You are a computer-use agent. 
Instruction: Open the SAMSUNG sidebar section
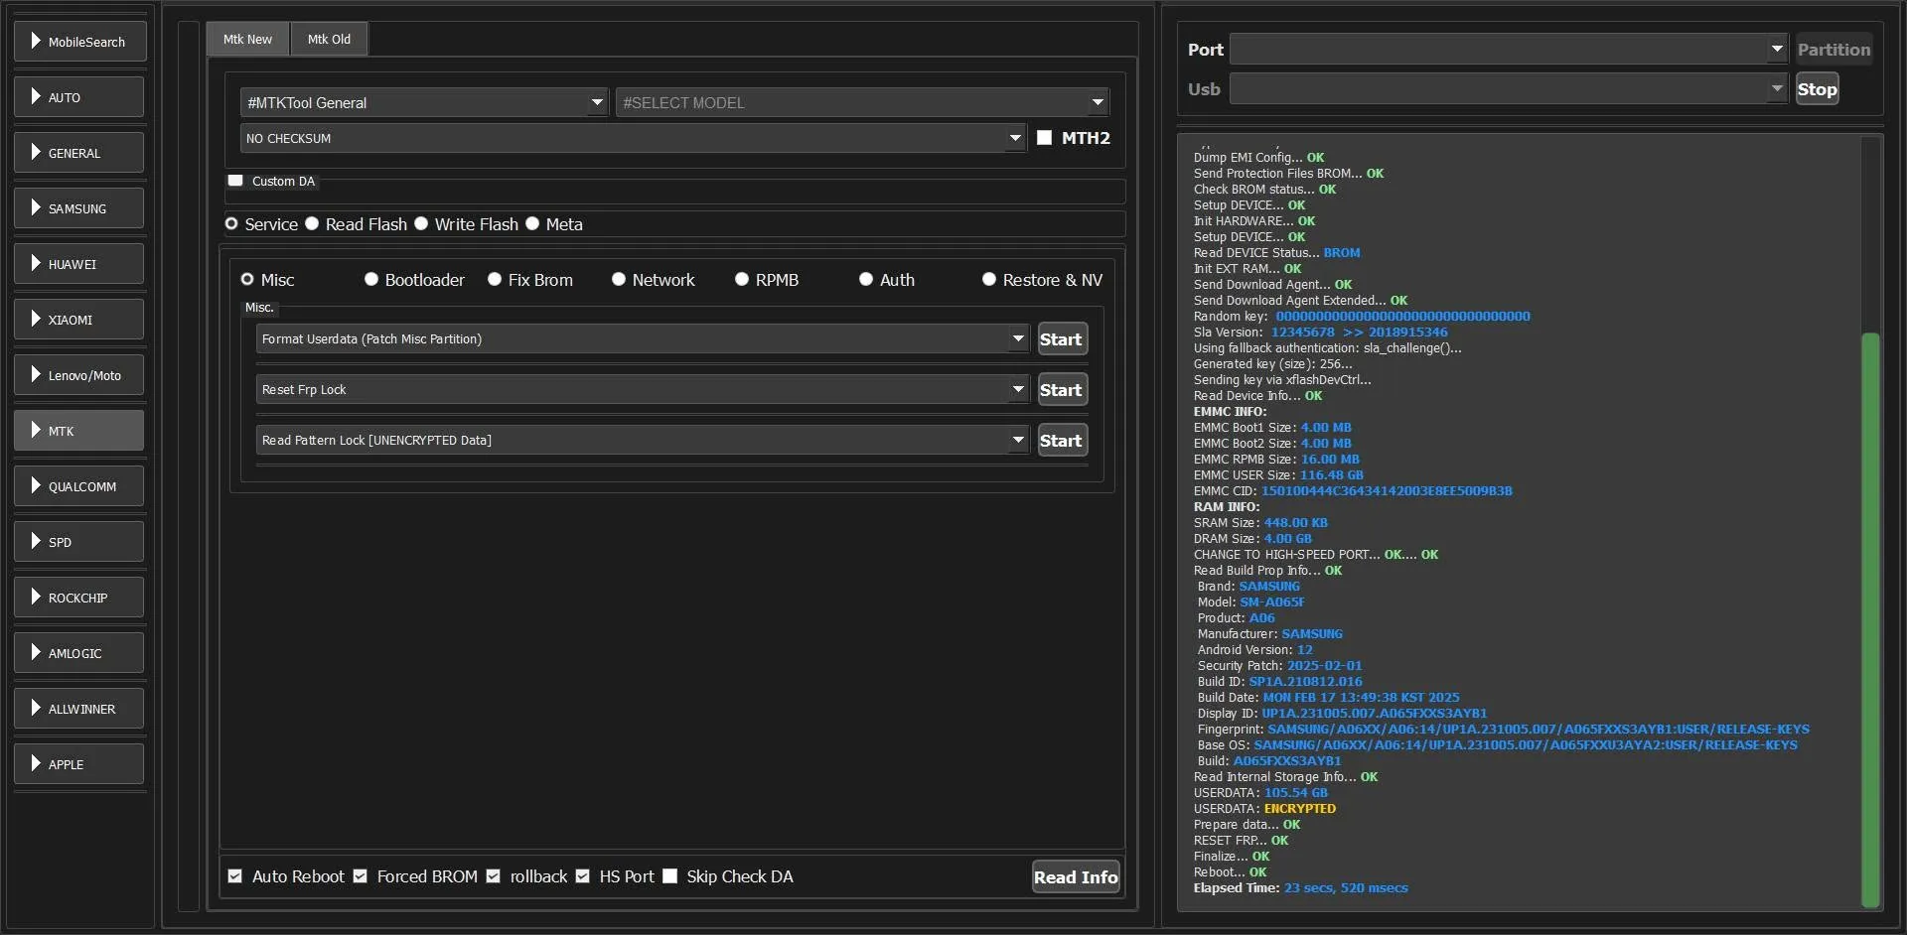pyautogui.click(x=80, y=208)
